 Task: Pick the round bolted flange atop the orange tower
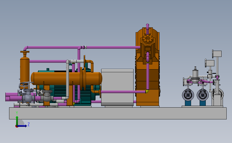tap(147, 39)
